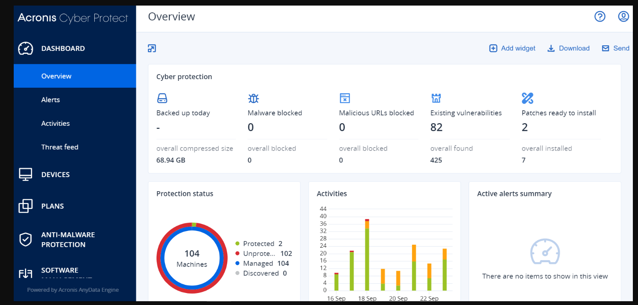Click the Existing vulnerabilities fortress icon
The width and height of the screenshot is (638, 305).
[x=436, y=98]
